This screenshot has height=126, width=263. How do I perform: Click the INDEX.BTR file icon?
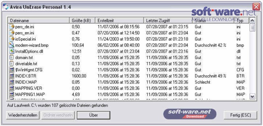tap(12, 76)
